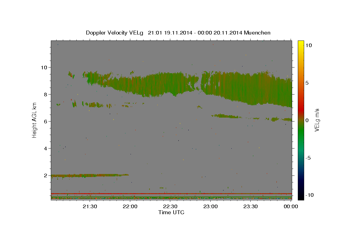Click the 22:30 time tick label
The image size is (361, 240).
(x=170, y=206)
